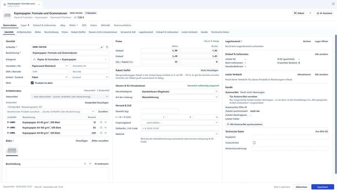The height and width of the screenshot is (191, 337).
Task: Click 'Bilder verwalten' link
Action: (100, 141)
